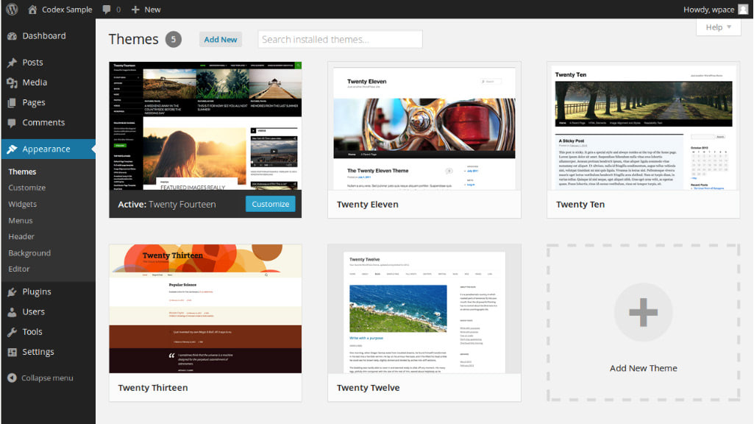
Task: Select the Plugins plug icon
Action: pos(12,291)
